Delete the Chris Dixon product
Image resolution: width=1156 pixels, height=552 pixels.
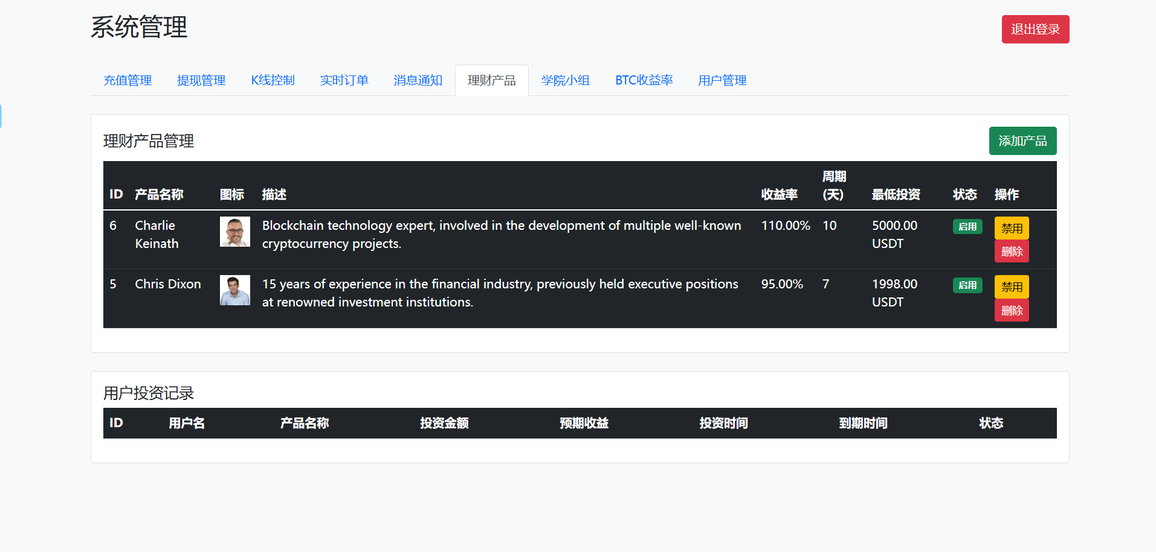point(1011,311)
